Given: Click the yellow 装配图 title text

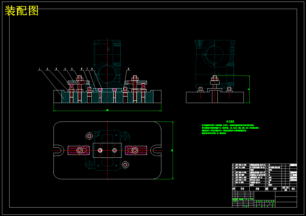Looking at the screenshot, I should tap(21, 11).
